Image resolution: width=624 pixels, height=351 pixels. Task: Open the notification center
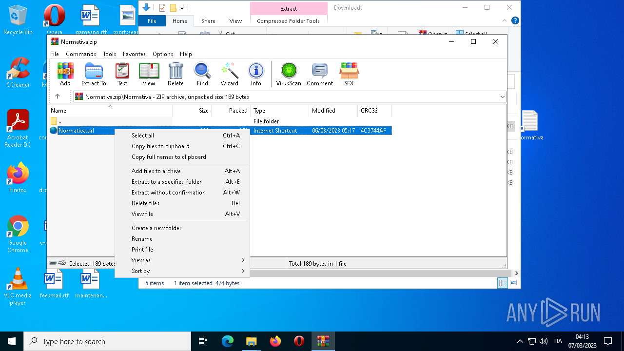point(608,341)
